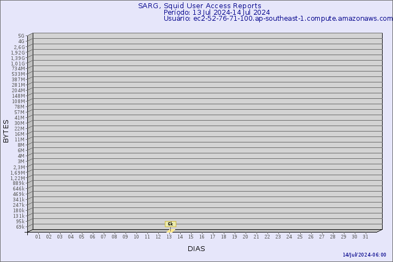Click the 108M y-axis value

[x=19, y=102]
